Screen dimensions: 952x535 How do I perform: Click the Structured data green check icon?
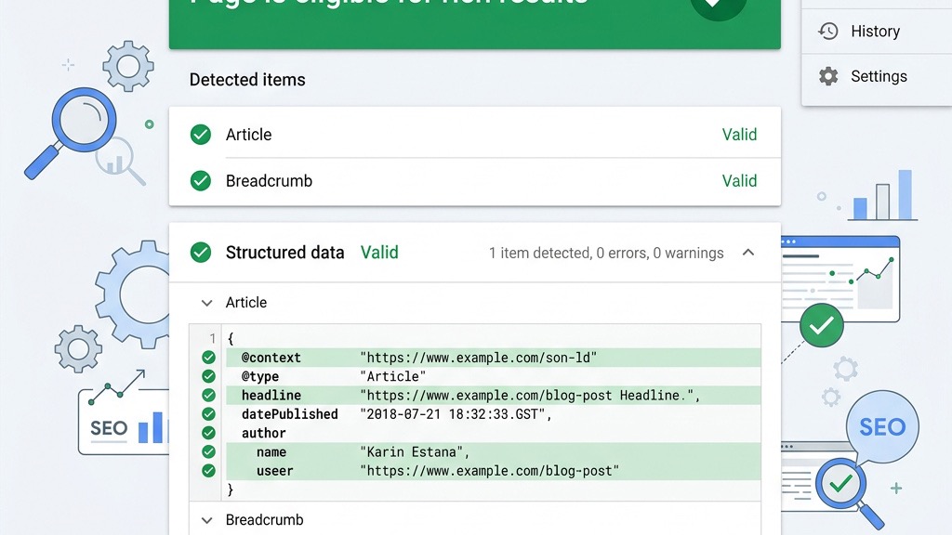coord(201,253)
